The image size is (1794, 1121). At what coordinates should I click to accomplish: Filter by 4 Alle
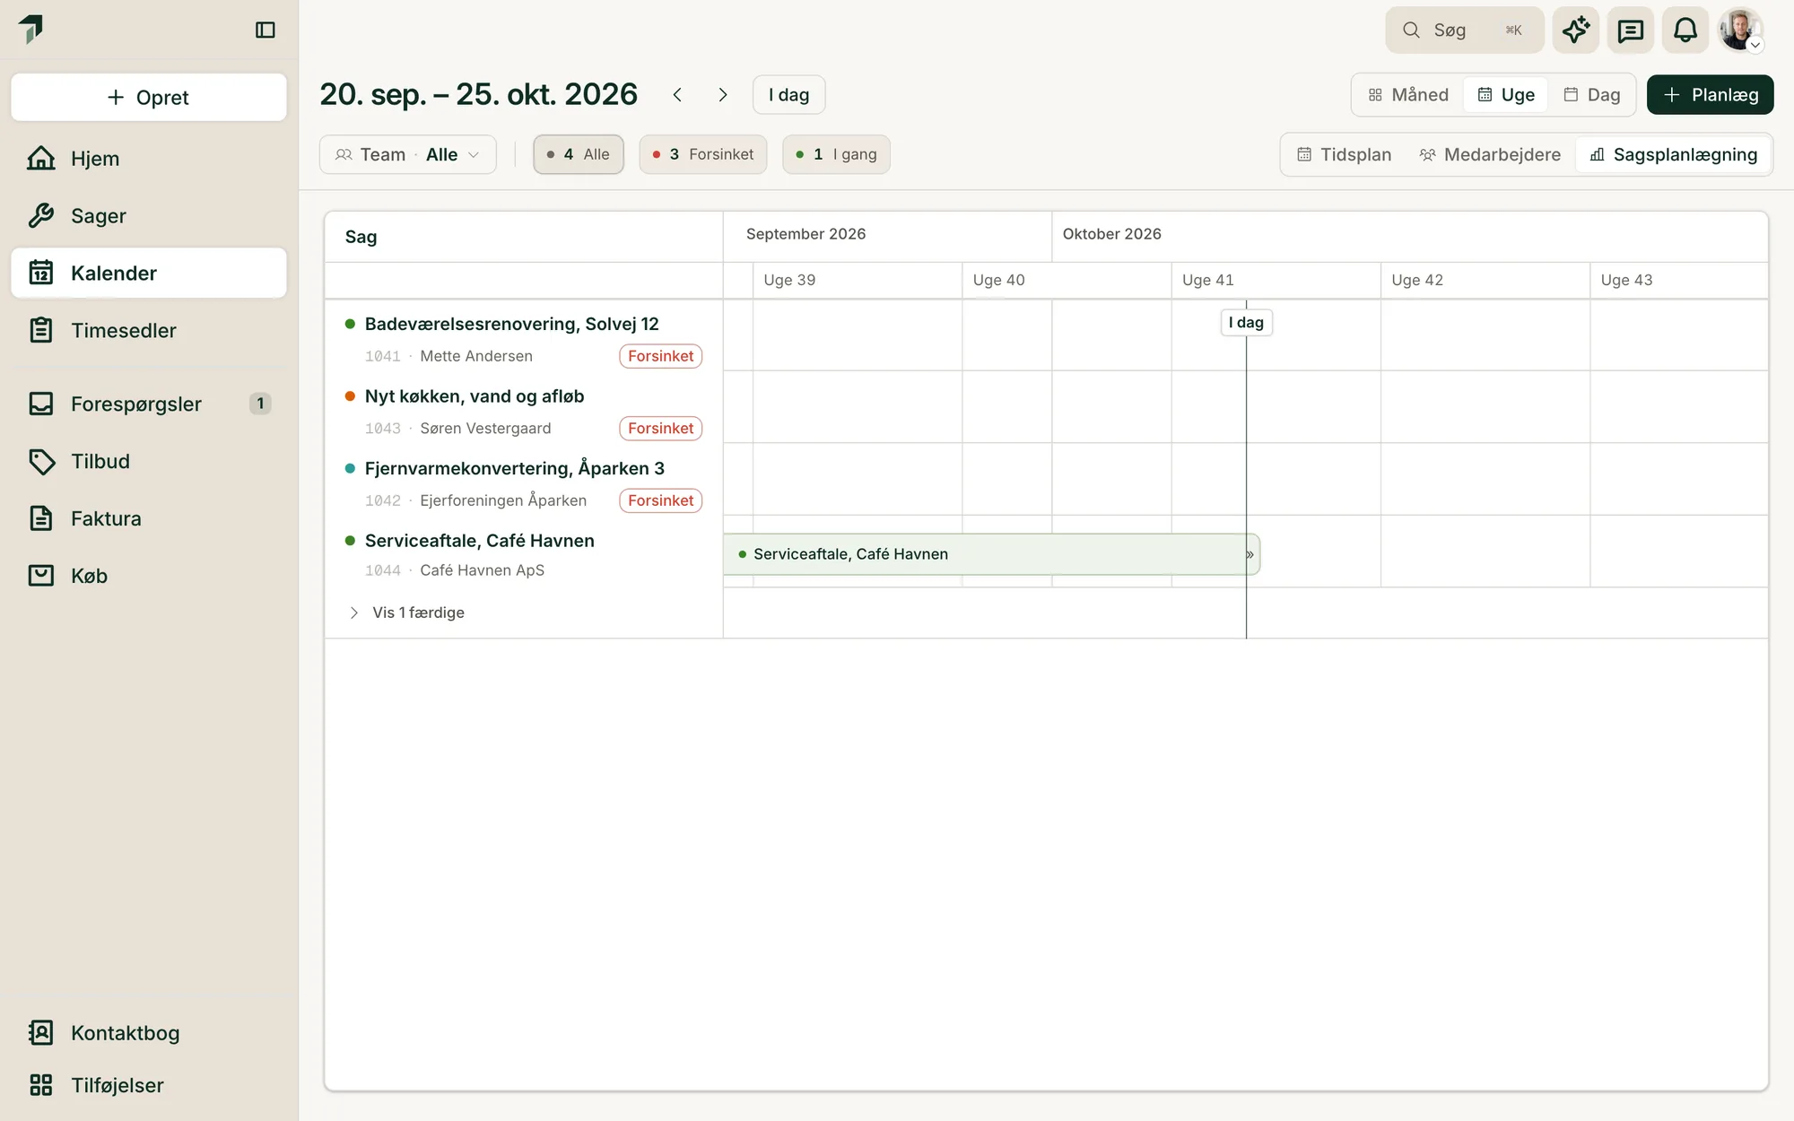[x=579, y=154]
